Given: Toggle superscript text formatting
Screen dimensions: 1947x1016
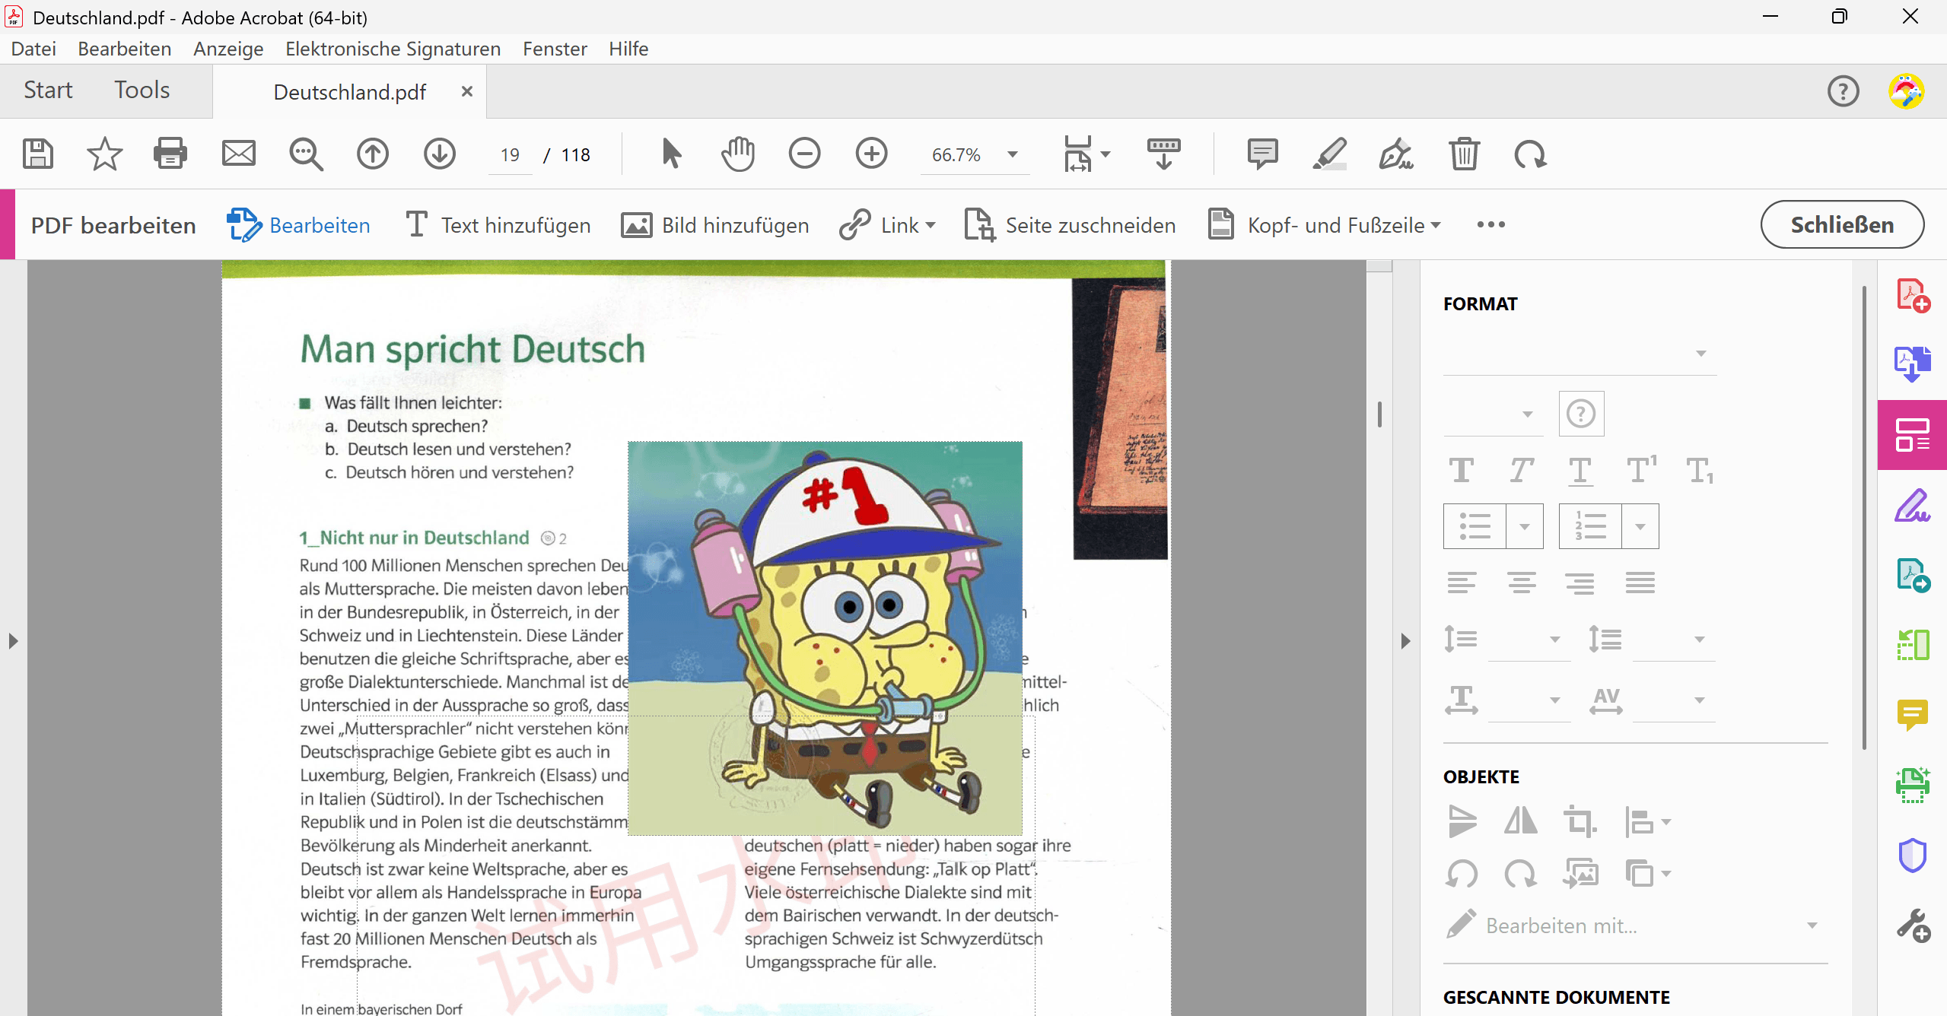Looking at the screenshot, I should 1641,469.
